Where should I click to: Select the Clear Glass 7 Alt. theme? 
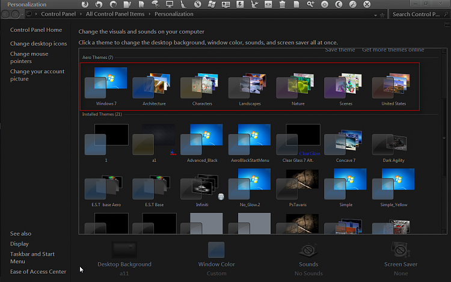click(x=298, y=143)
